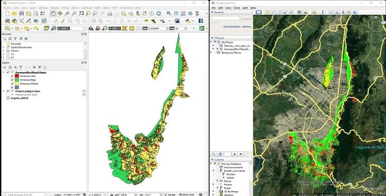Click the Refresh map icon in QGIS toolbar

(x=159, y=13)
